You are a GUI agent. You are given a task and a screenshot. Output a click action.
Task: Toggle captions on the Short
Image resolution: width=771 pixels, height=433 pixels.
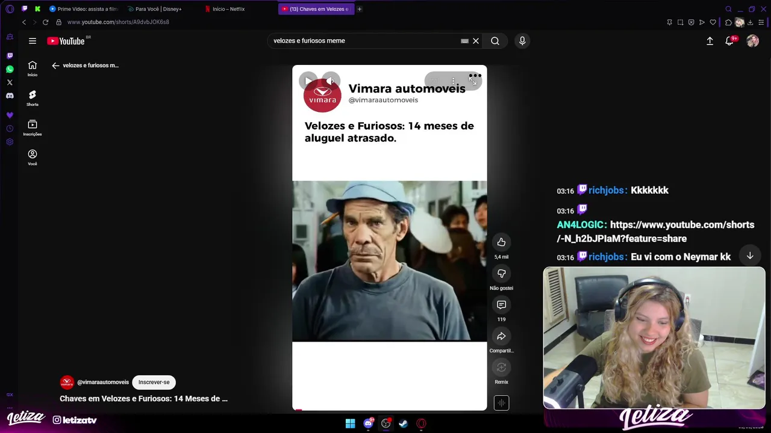pyautogui.click(x=435, y=81)
